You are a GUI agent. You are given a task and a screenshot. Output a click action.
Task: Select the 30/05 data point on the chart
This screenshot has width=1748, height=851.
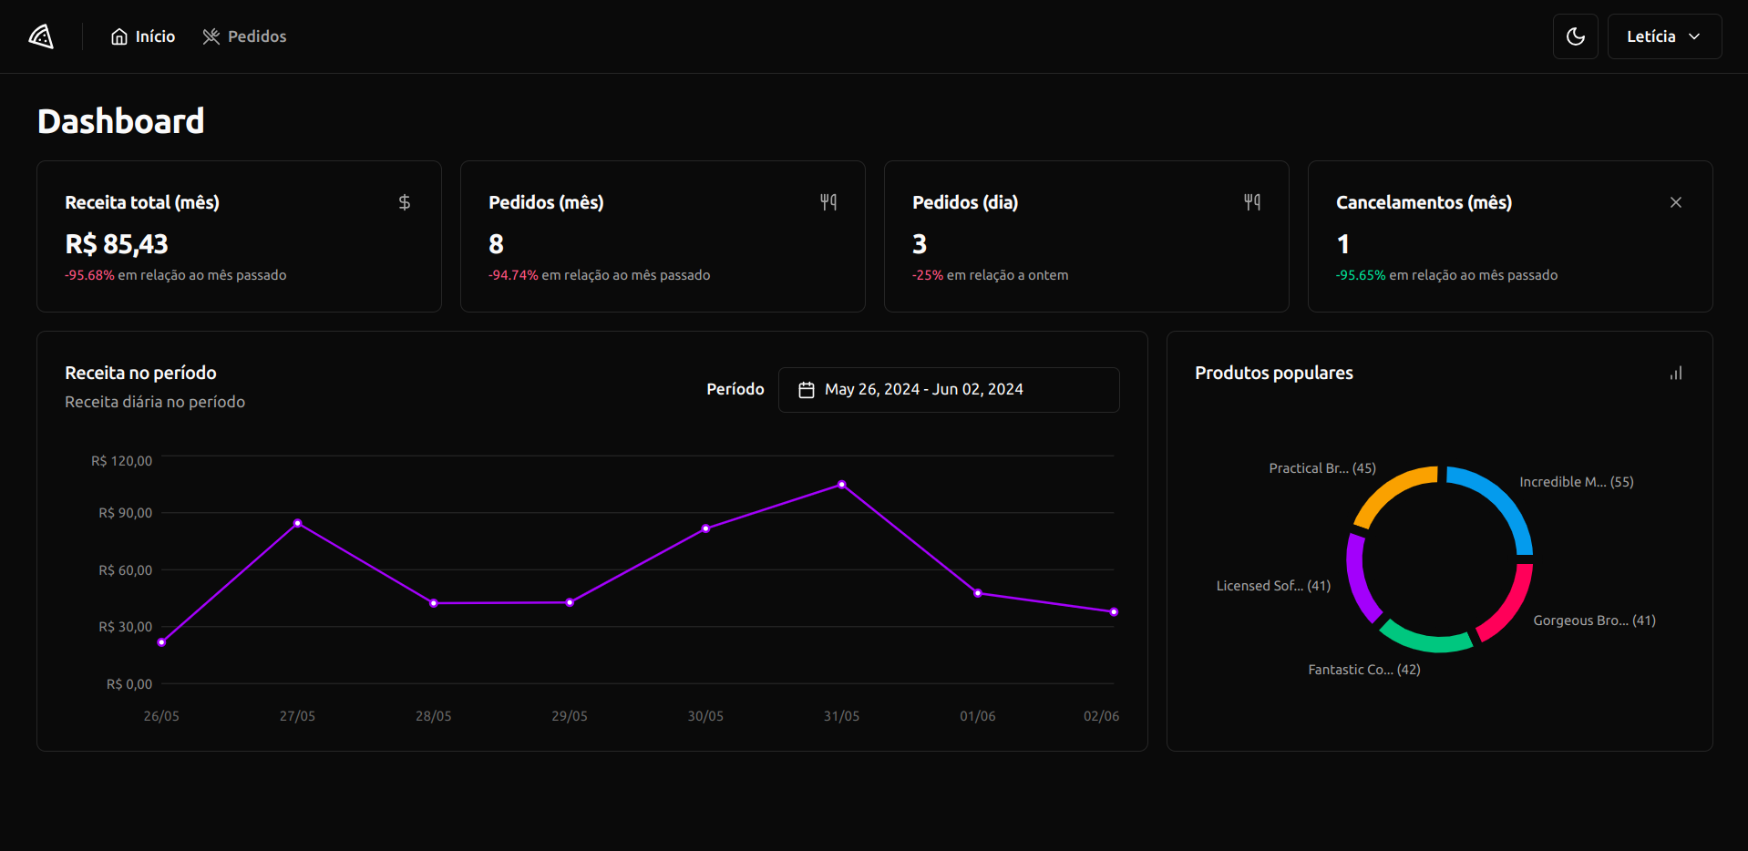pyautogui.click(x=705, y=528)
